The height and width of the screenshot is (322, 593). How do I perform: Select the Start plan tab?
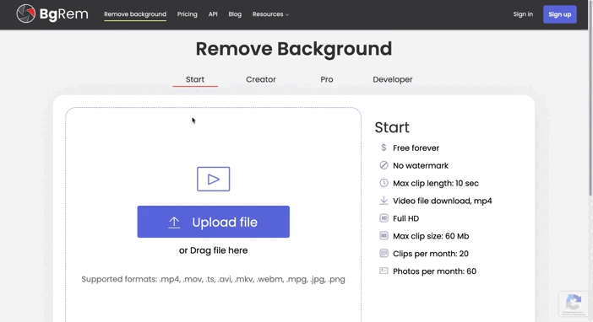coord(195,79)
